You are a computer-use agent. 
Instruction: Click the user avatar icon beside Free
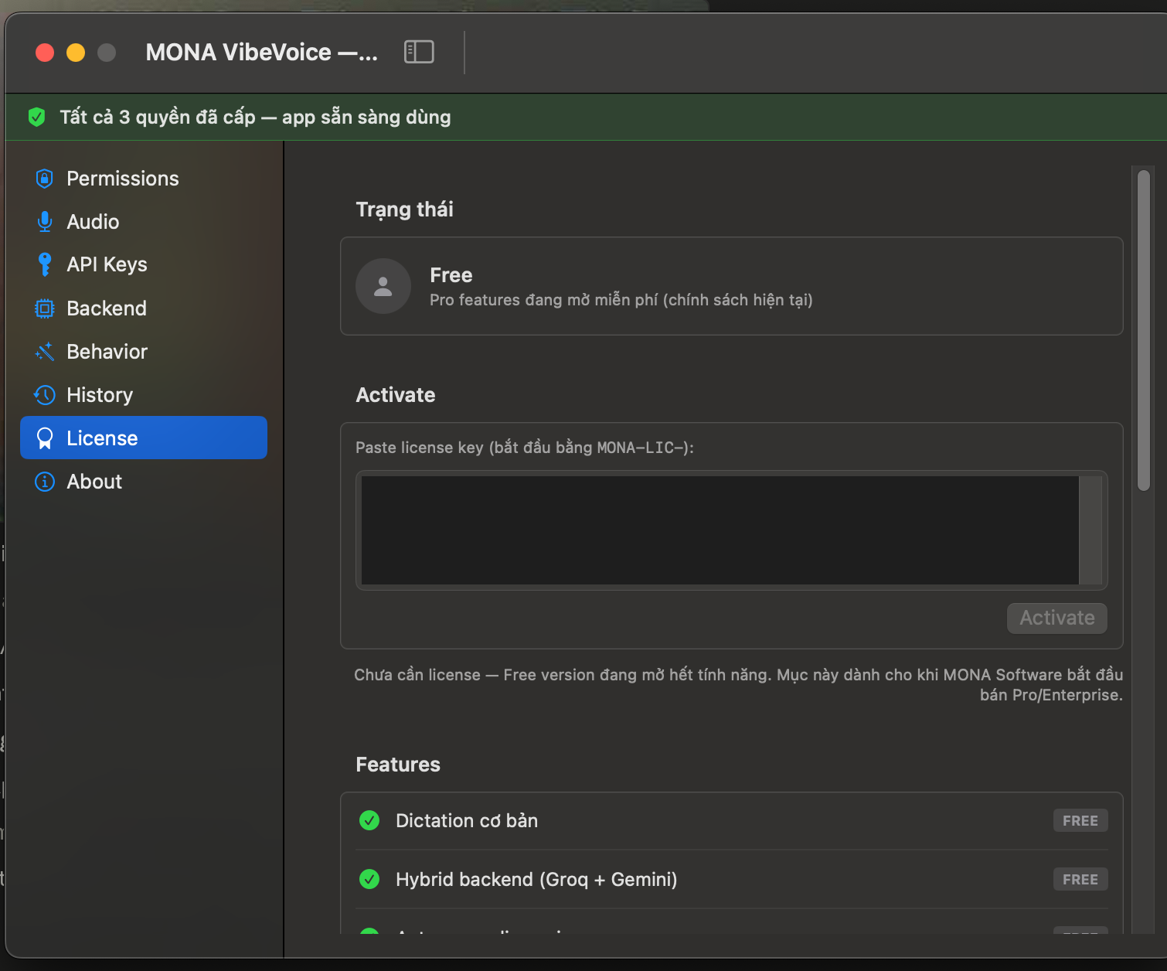[383, 286]
